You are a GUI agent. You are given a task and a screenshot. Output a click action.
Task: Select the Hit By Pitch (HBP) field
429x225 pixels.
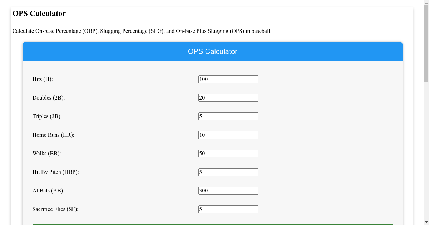coord(228,172)
